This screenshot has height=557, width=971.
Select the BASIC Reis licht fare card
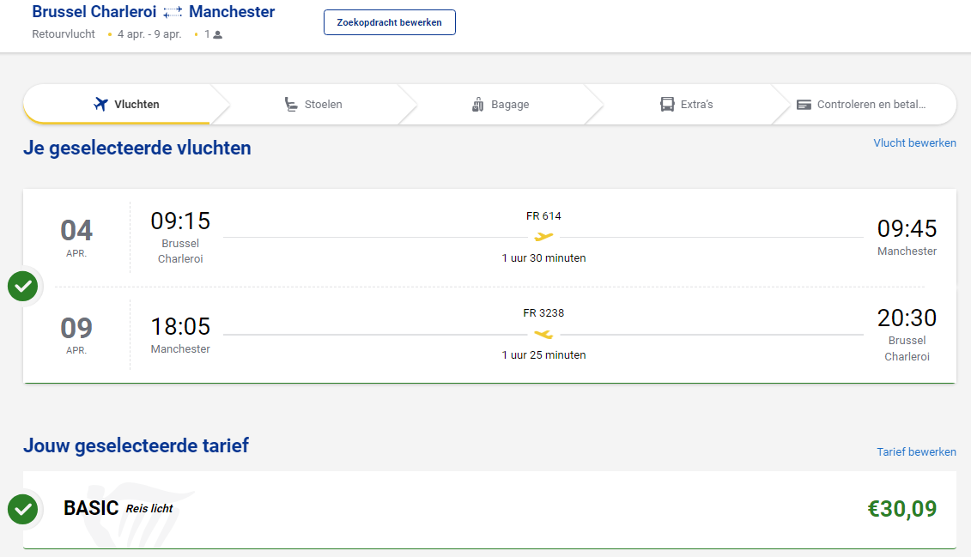[x=429, y=509]
